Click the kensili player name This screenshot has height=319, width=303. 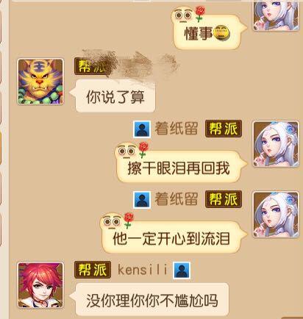[x=143, y=270]
